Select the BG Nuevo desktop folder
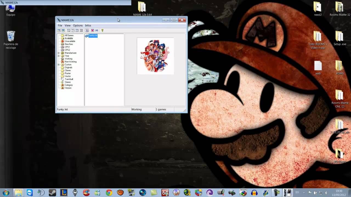Viewport: 351px width, 197px height. (340, 156)
